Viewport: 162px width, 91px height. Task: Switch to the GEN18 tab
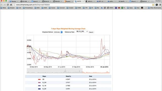(90, 1)
